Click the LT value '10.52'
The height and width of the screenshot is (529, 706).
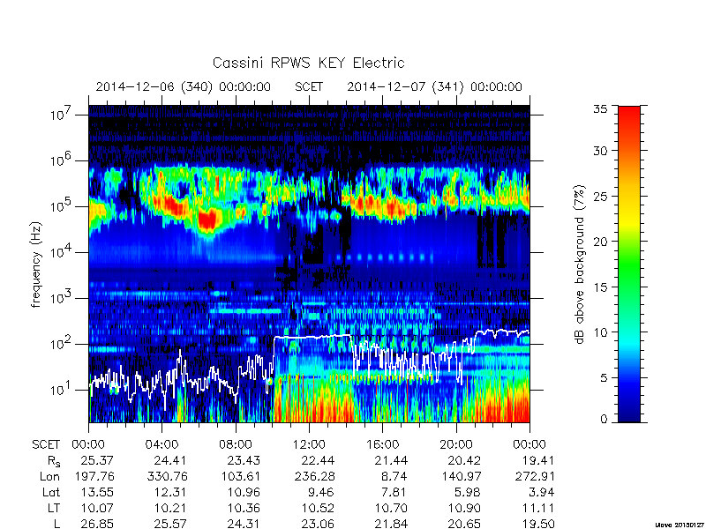tap(318, 508)
